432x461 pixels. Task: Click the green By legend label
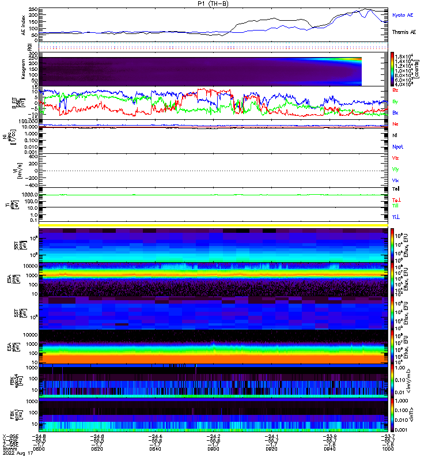coord(395,102)
